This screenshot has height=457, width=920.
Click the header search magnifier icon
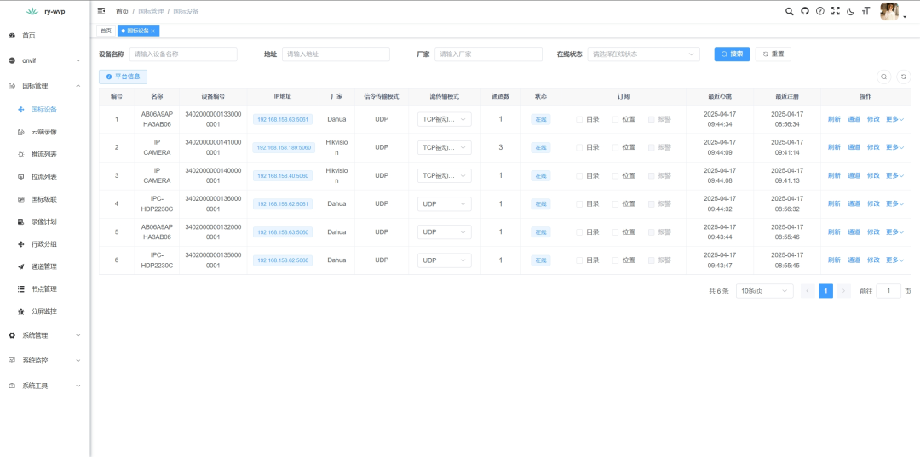[x=789, y=11]
